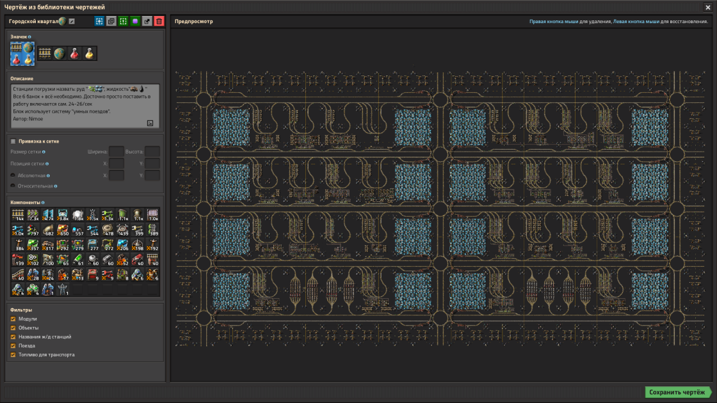The width and height of the screenshot is (717, 403).
Task: Click the component showing 3.8k
Action: (x=63, y=215)
